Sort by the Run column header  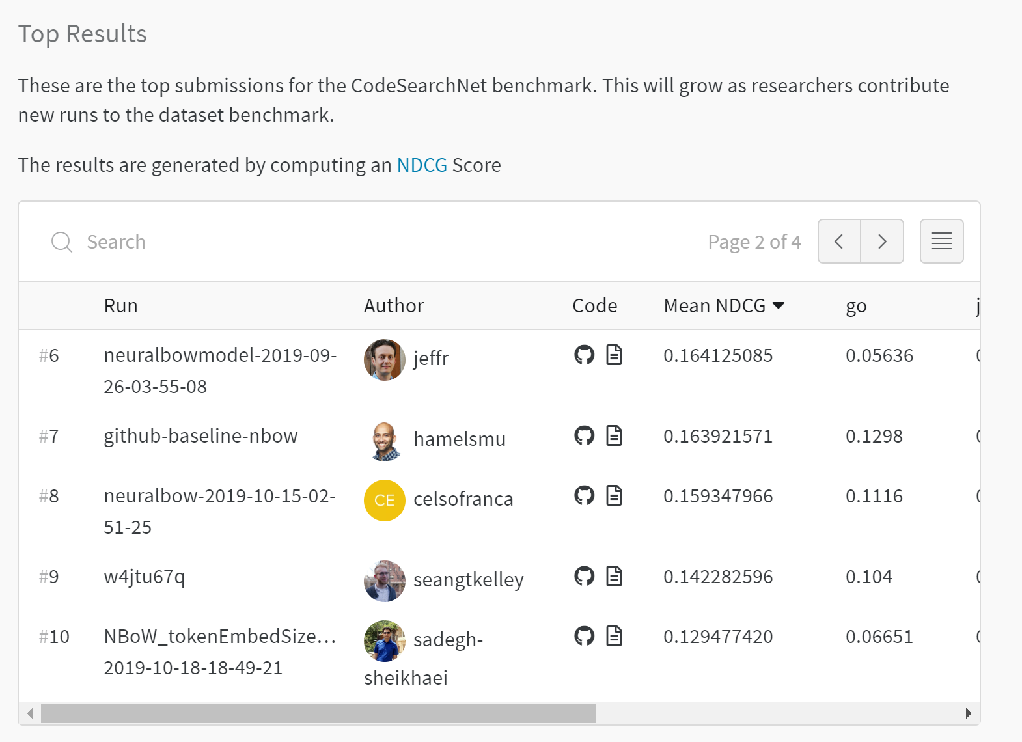point(120,305)
